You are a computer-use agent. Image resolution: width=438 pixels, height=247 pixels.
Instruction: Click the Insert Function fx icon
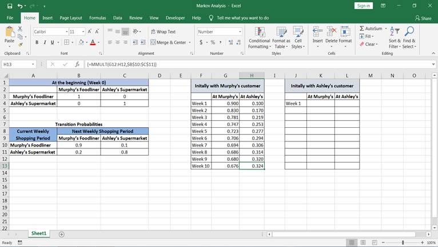(x=77, y=64)
